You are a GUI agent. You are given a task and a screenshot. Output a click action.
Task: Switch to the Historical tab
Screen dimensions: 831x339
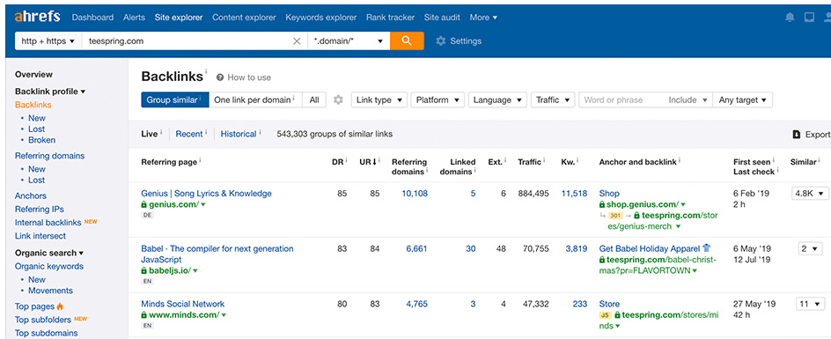point(239,134)
